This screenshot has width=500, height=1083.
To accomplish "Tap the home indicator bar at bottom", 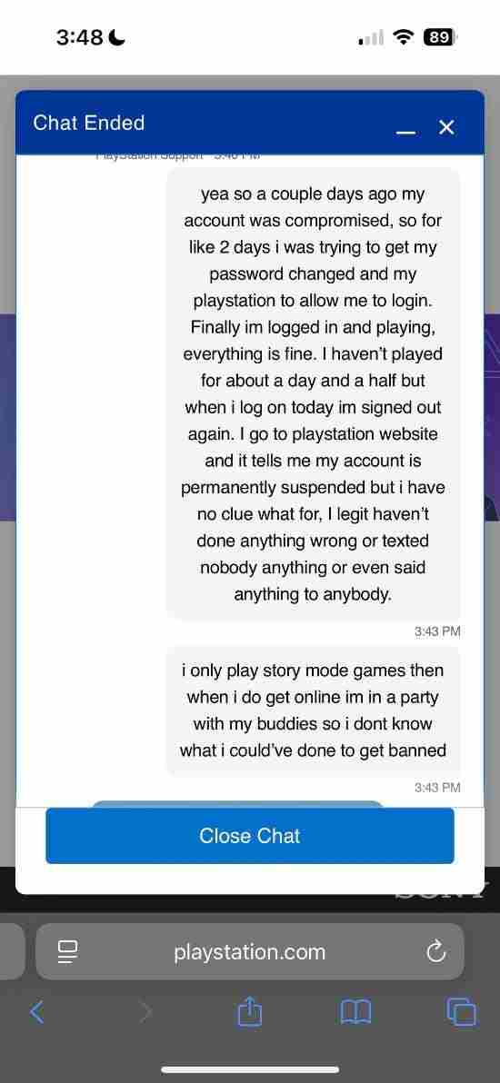I will click(x=250, y=1069).
